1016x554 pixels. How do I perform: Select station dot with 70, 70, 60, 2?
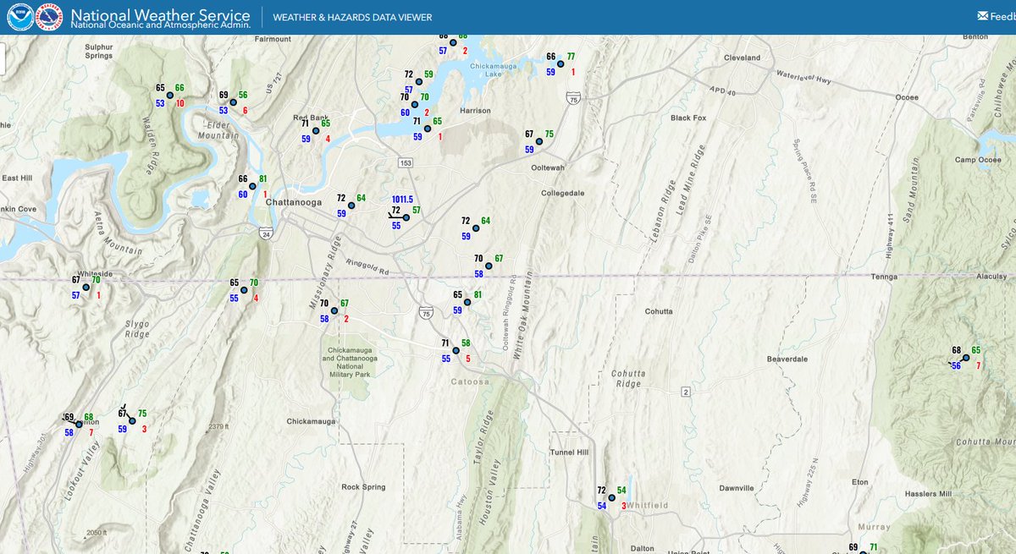(x=415, y=104)
